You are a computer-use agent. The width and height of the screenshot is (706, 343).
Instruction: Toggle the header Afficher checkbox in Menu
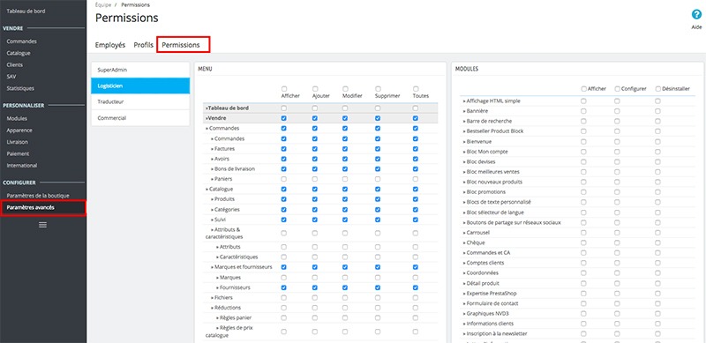(284, 89)
